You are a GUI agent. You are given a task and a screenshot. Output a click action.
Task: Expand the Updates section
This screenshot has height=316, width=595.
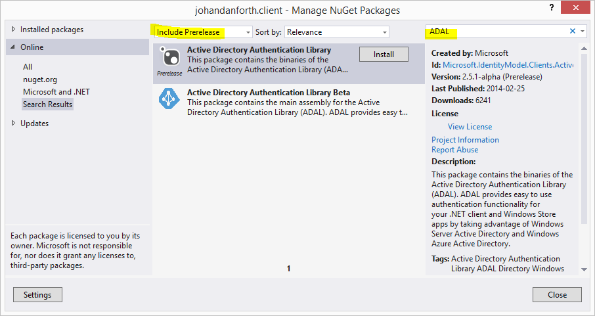[x=14, y=123]
